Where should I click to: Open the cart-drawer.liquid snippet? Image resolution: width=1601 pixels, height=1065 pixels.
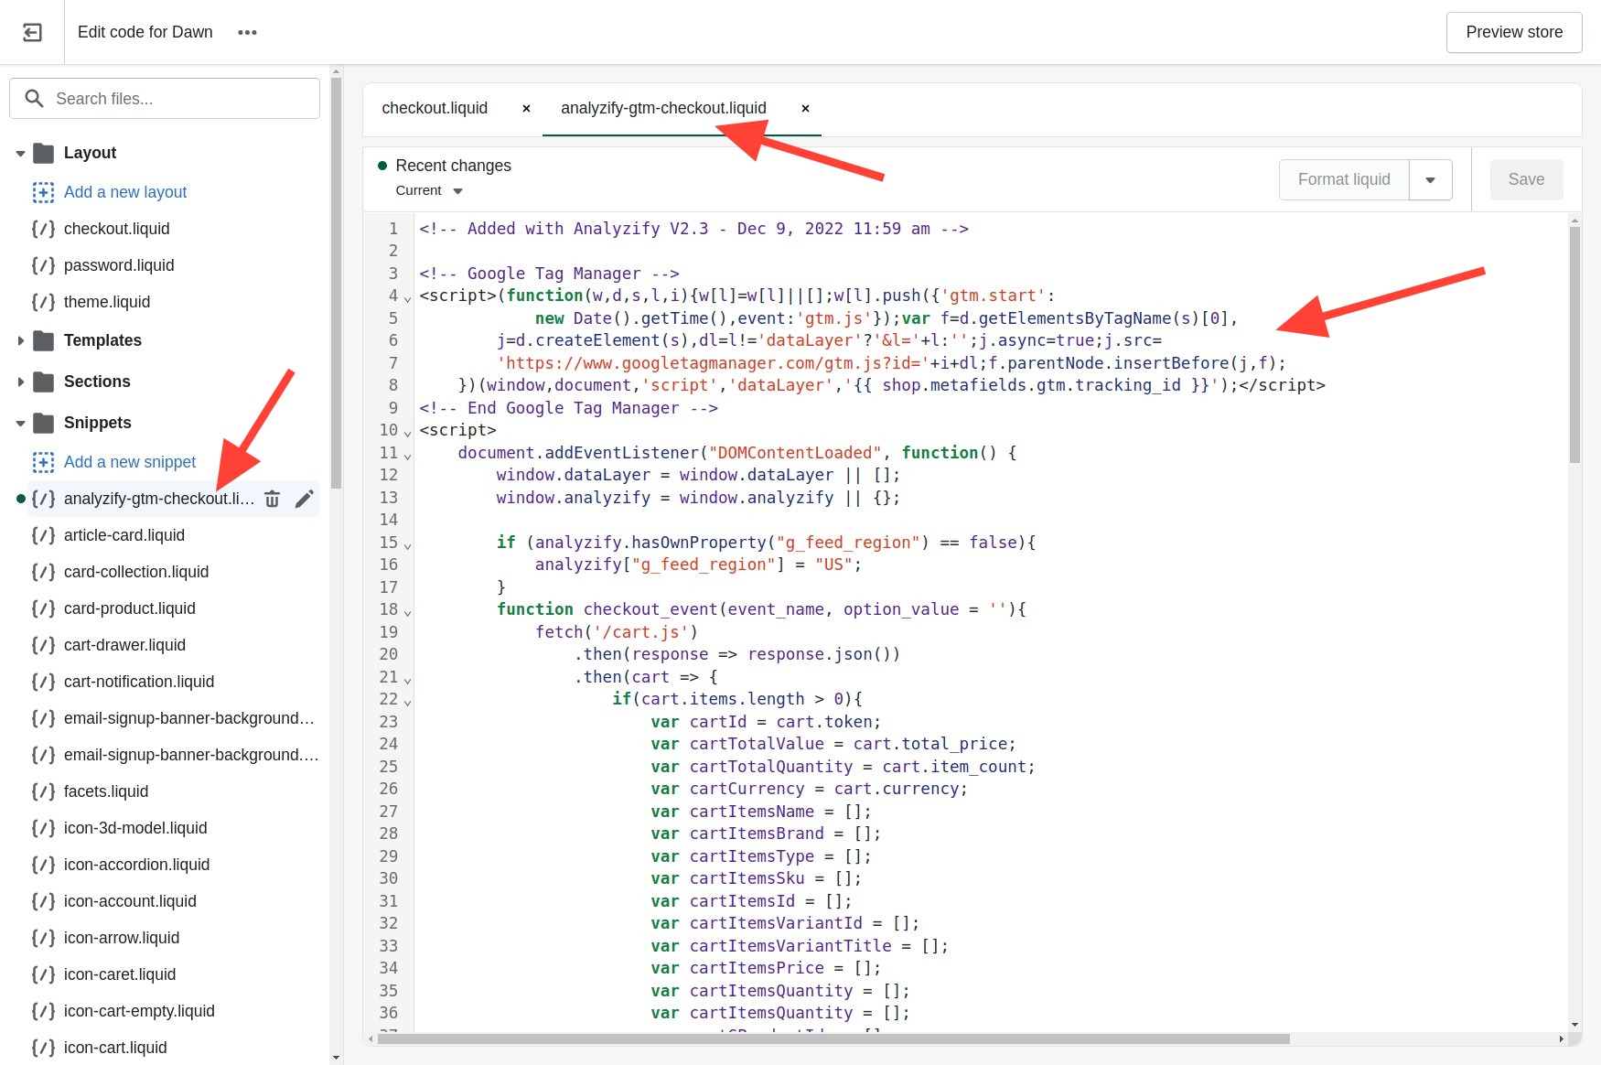124,645
